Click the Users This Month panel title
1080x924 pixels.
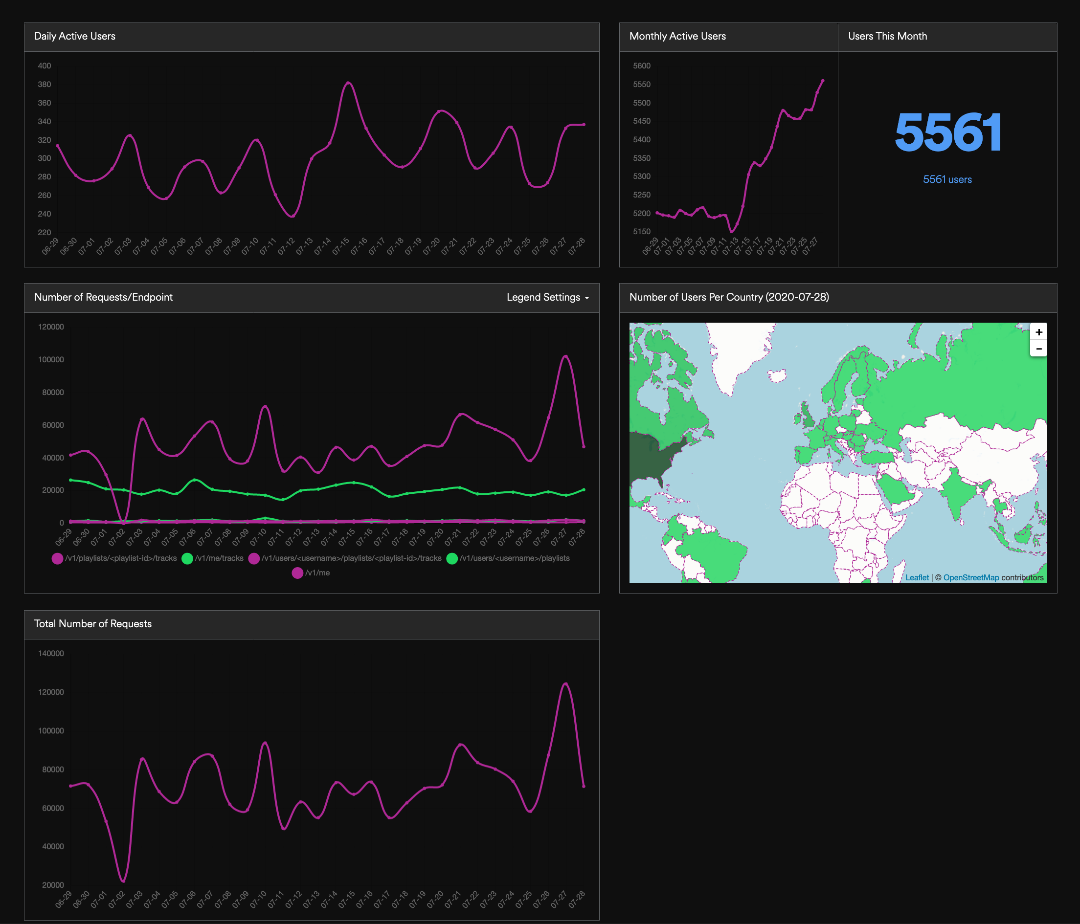pyautogui.click(x=887, y=36)
